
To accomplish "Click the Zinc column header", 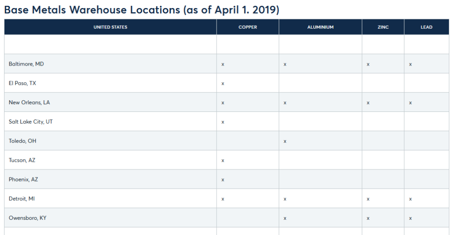I will click(383, 27).
